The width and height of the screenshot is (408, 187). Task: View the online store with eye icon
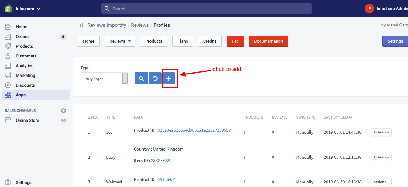pos(63,120)
